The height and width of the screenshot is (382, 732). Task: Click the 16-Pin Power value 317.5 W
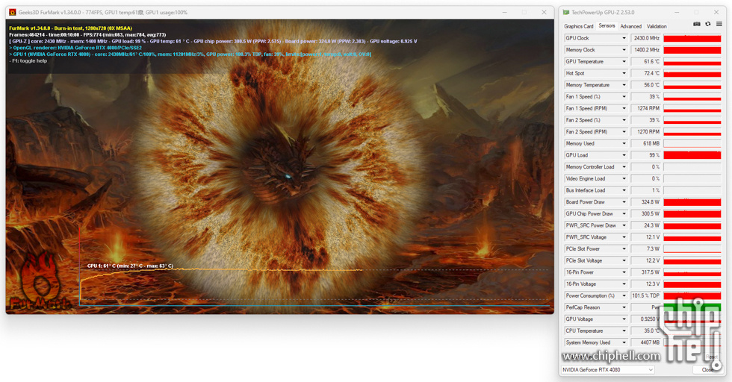[x=645, y=272]
